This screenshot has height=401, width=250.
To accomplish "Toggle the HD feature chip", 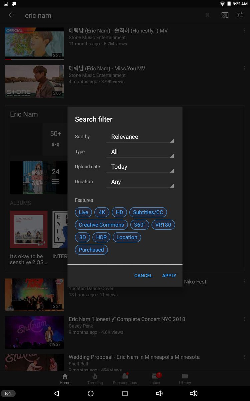I will coord(119,212).
